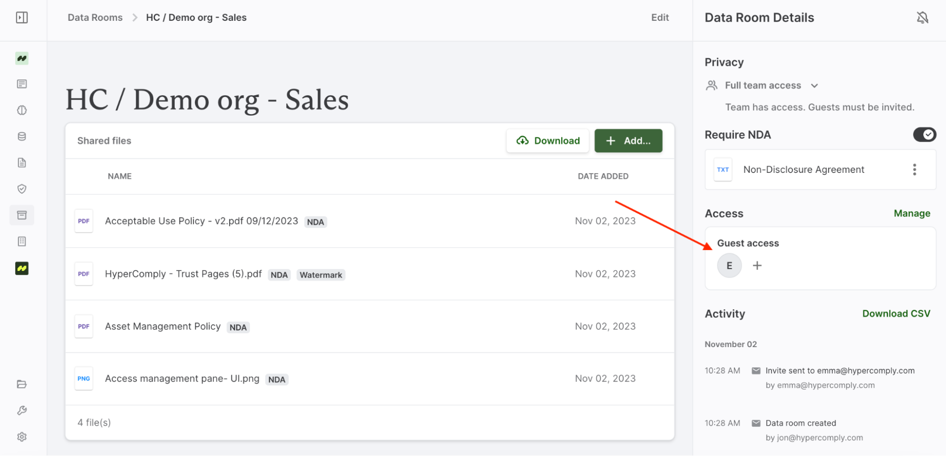Open Access management pane- UI.png file
The width and height of the screenshot is (946, 456).
(x=182, y=378)
